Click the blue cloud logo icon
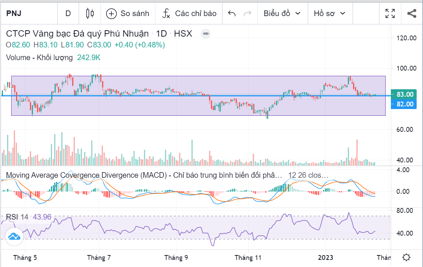 [14, 237]
